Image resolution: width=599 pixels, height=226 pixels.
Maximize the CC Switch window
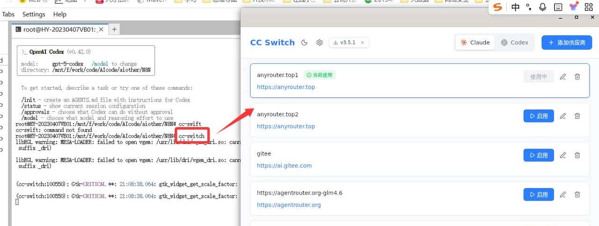[577, 17]
